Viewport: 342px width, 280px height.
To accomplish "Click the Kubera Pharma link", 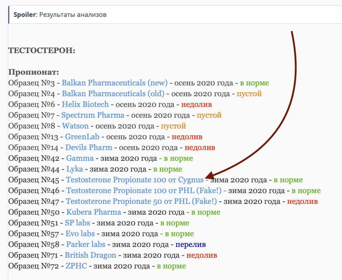I will click(94, 212).
